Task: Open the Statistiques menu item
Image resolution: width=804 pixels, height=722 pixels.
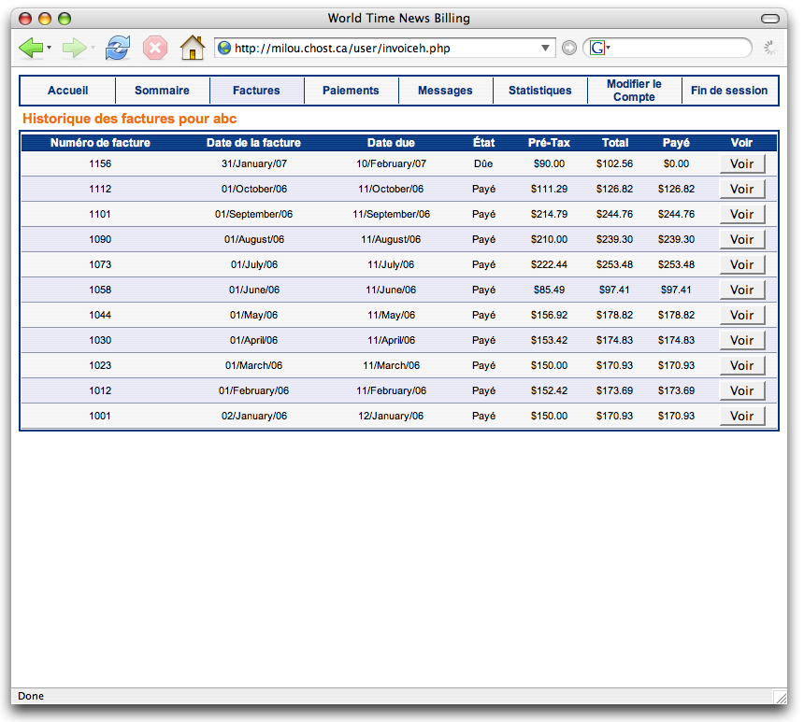Action: pos(539,91)
